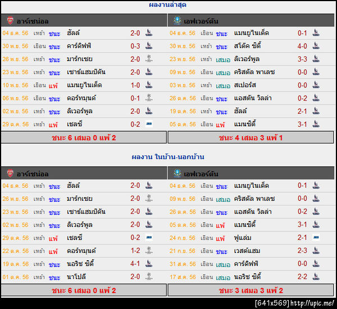Click the ผลงาน ในบ้าน-นอกบ้าน section title
This screenshot has width=337, height=309.
click(x=168, y=156)
